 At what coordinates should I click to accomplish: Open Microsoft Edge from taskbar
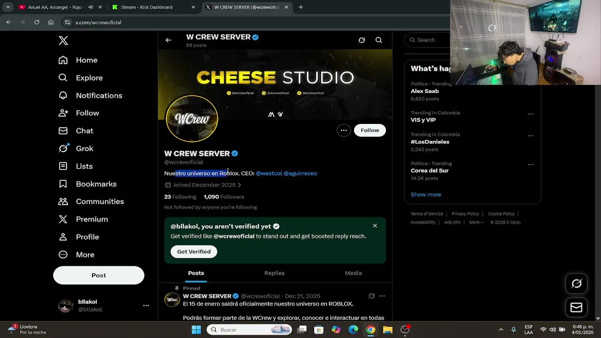coord(353,330)
